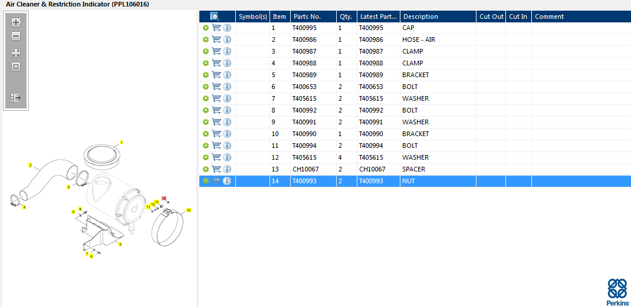Click green gear for T400992 BOLT
Screen dimensions: 631x307
coord(206,110)
